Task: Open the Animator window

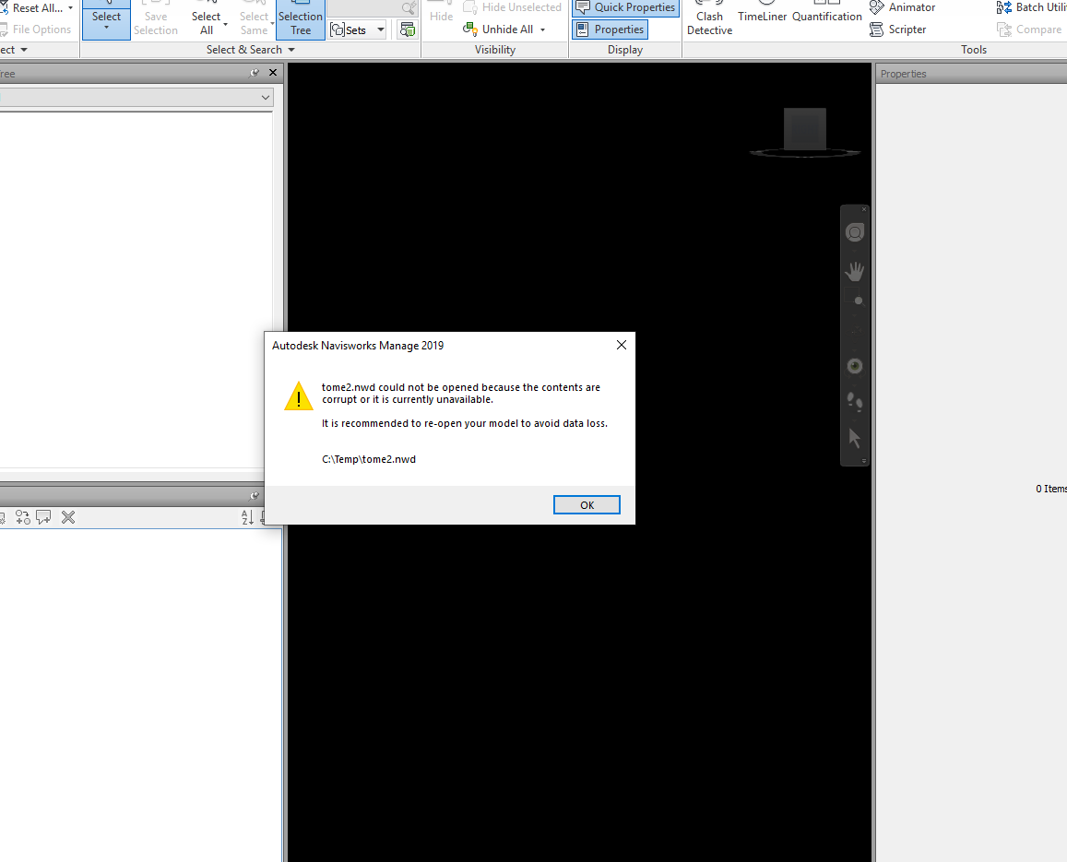Action: (903, 7)
